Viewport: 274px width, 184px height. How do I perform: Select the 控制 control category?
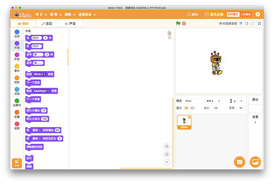tap(17, 80)
